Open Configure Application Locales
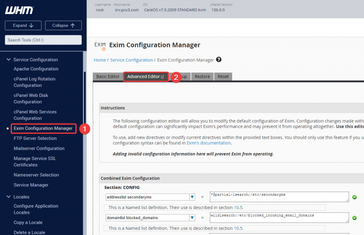Viewport: 364px width, 235px height. [x=36, y=209]
